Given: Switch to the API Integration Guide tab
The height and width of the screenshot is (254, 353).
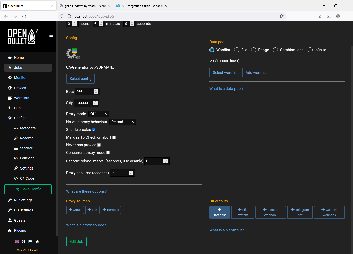Looking at the screenshot, I should 140,5.
